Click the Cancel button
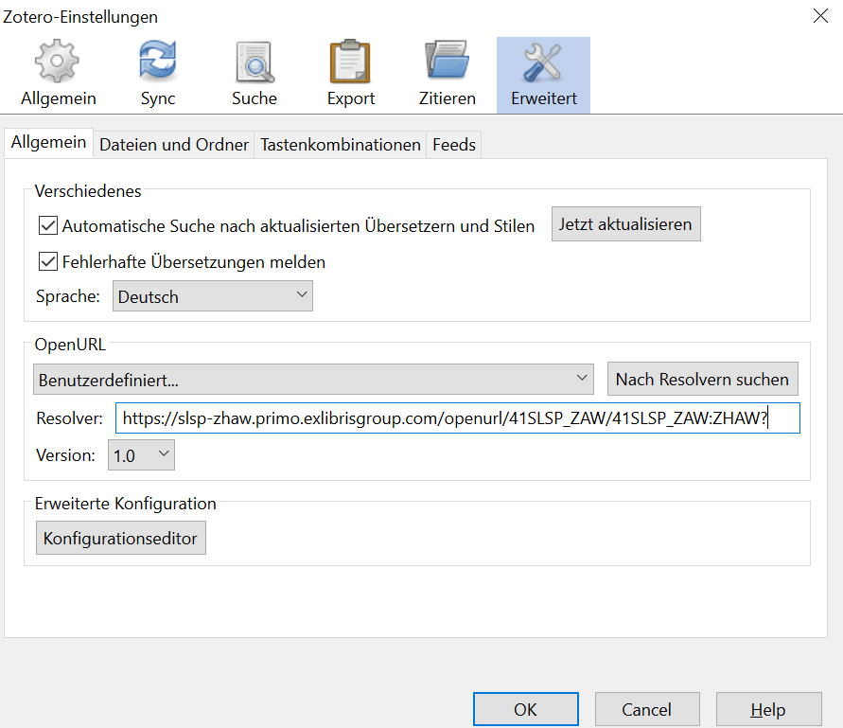 tap(647, 709)
